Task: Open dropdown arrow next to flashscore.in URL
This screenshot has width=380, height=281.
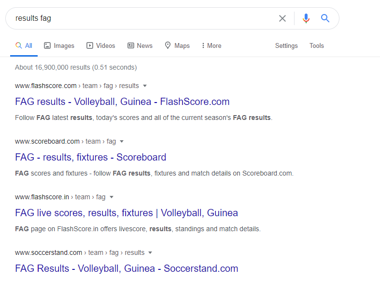Action: (112, 197)
